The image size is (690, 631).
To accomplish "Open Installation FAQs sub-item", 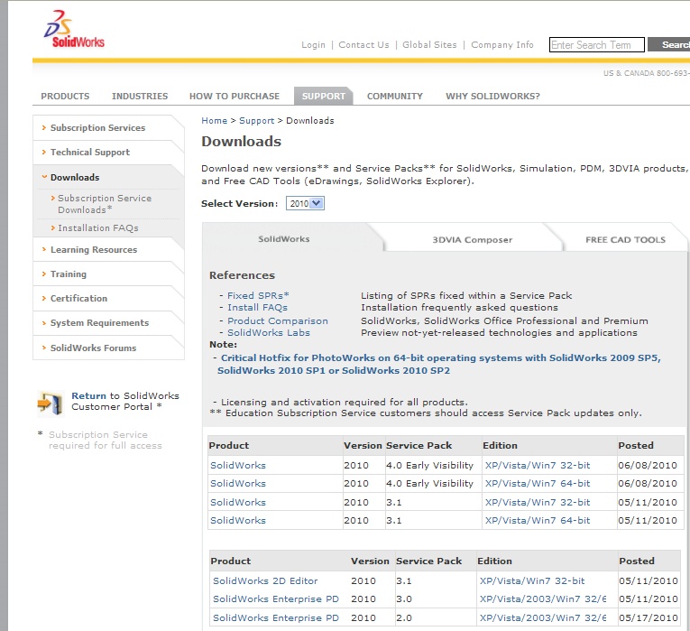I will coord(98,228).
